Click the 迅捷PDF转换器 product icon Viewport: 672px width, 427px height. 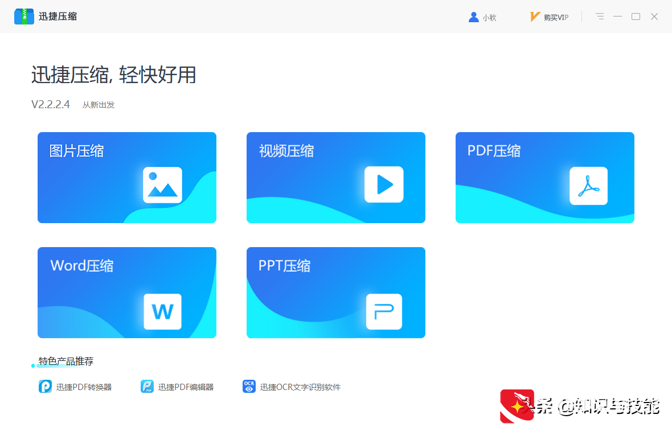point(45,387)
